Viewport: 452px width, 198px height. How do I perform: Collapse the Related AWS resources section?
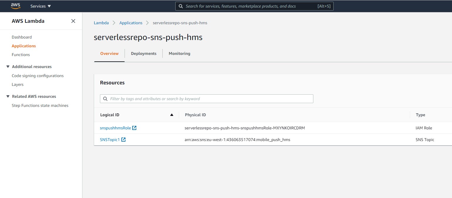pos(8,96)
